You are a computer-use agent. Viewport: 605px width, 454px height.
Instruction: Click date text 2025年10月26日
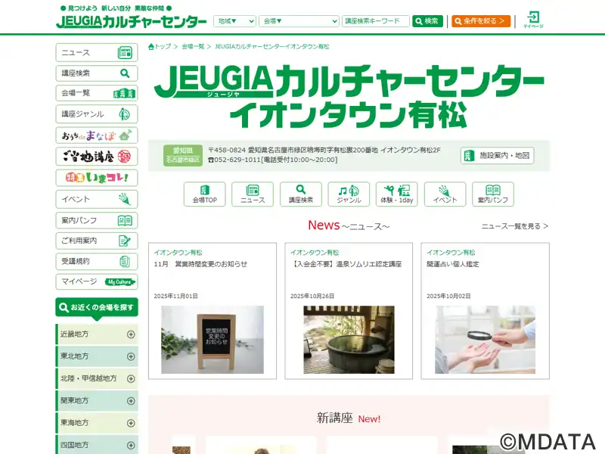312,296
